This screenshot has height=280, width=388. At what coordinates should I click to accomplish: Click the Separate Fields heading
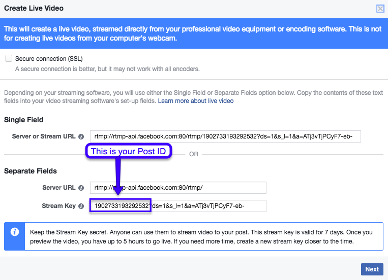[31, 171]
